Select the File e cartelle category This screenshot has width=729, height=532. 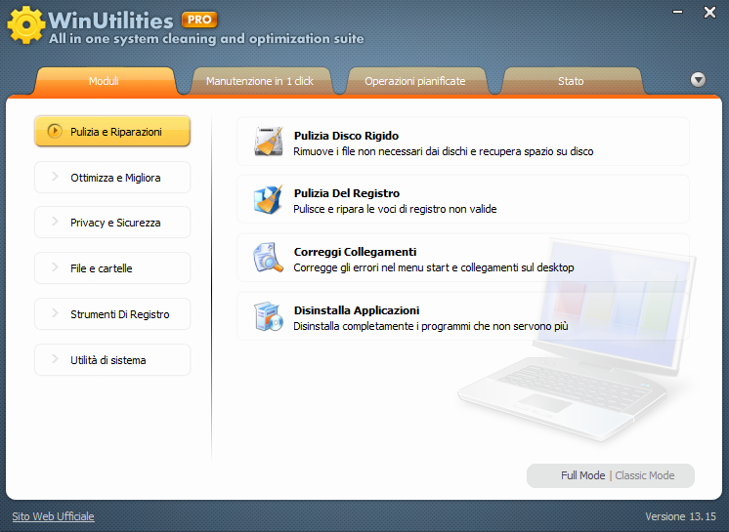[x=112, y=268]
